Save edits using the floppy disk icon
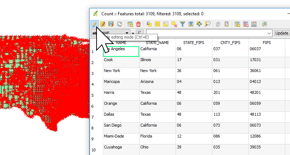290x155 pixels. click(x=111, y=24)
